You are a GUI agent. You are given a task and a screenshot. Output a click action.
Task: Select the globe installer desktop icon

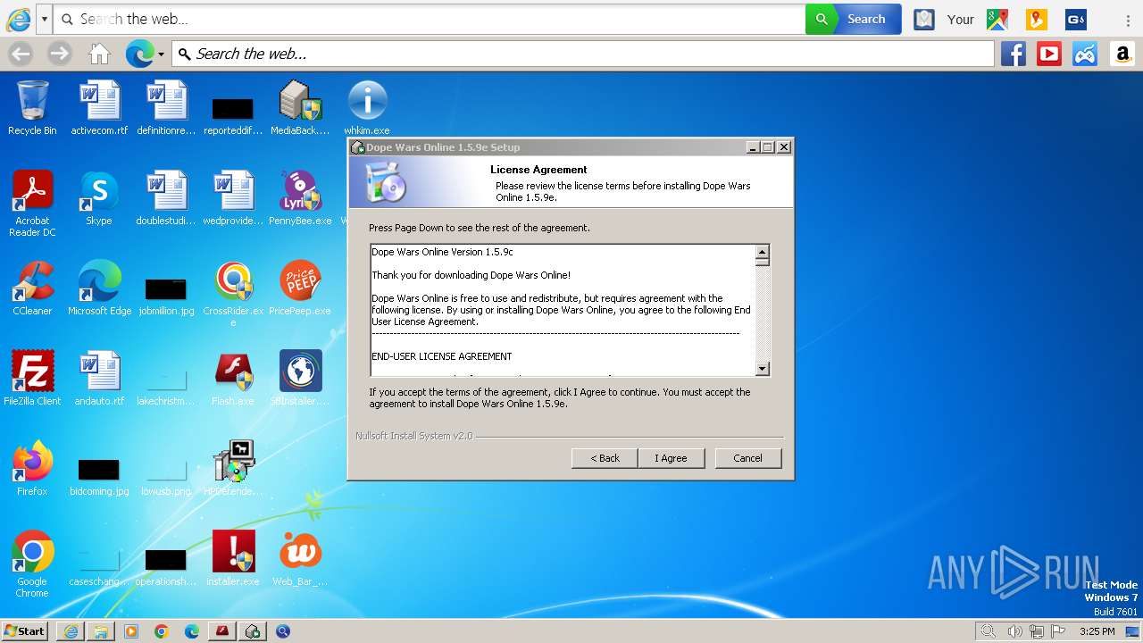(300, 378)
